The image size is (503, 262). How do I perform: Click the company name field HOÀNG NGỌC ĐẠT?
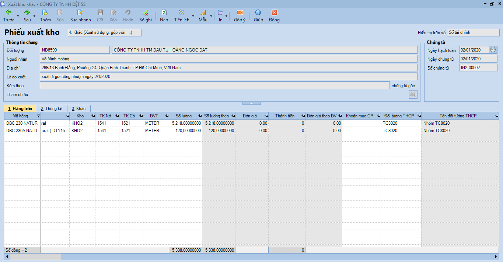(265, 50)
